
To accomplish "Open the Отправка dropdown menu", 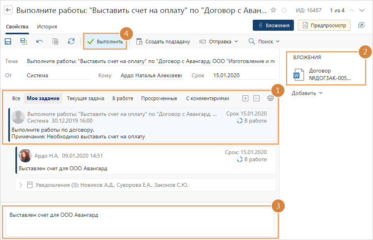I will tap(219, 41).
